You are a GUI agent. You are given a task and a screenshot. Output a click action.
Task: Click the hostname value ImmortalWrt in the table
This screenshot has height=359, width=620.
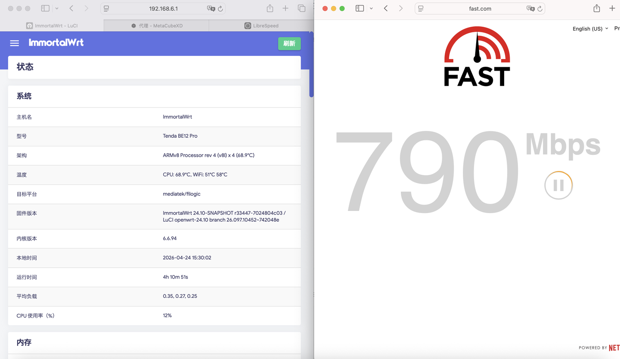pyautogui.click(x=177, y=117)
